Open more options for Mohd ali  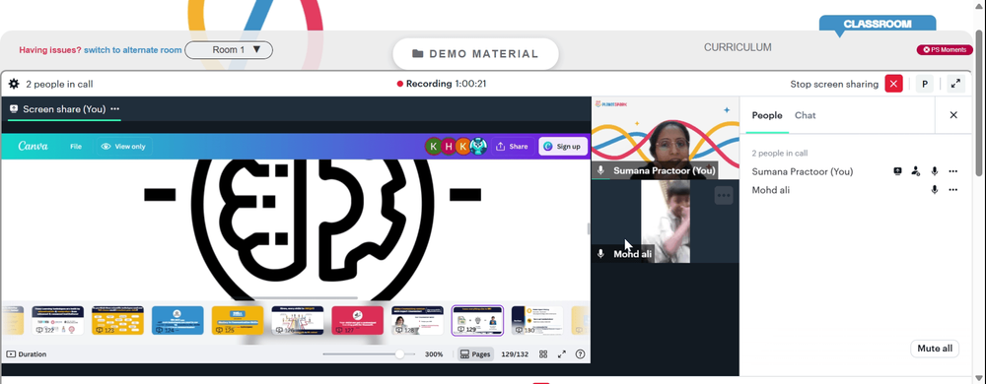953,189
